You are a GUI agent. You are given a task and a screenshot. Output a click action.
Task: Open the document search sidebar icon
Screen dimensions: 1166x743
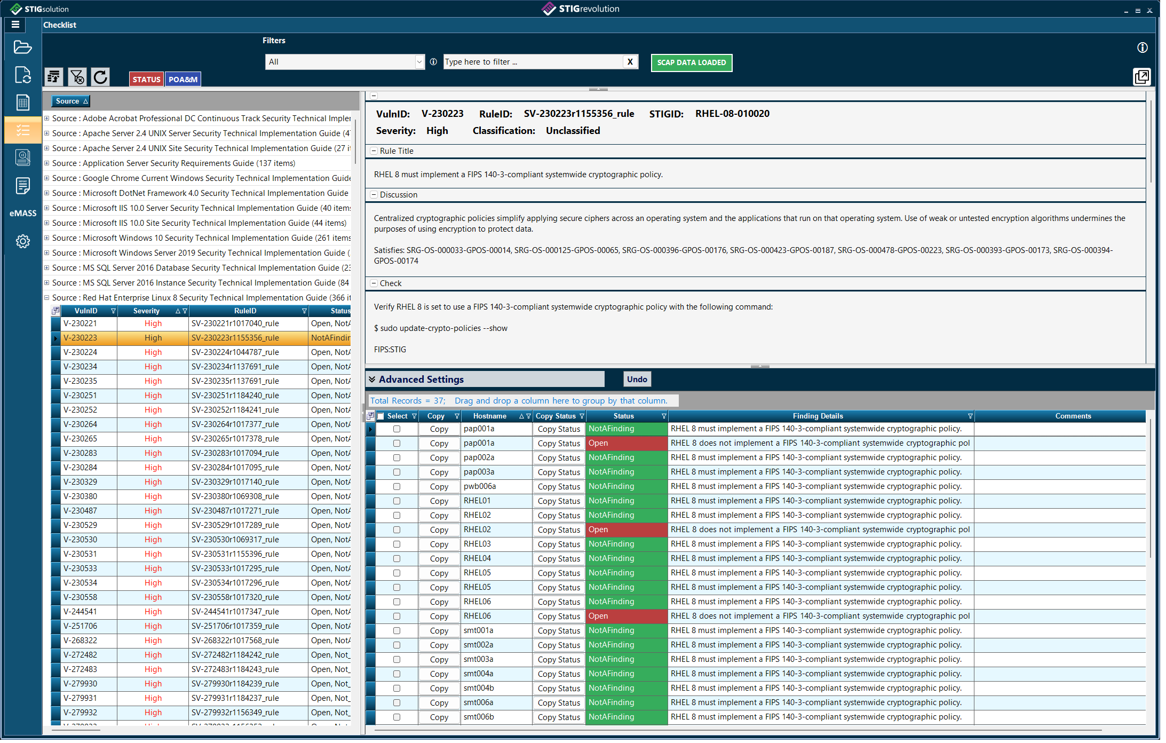[22, 158]
